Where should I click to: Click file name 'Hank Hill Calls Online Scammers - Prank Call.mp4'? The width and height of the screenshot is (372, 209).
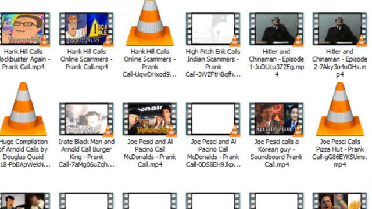87,59
